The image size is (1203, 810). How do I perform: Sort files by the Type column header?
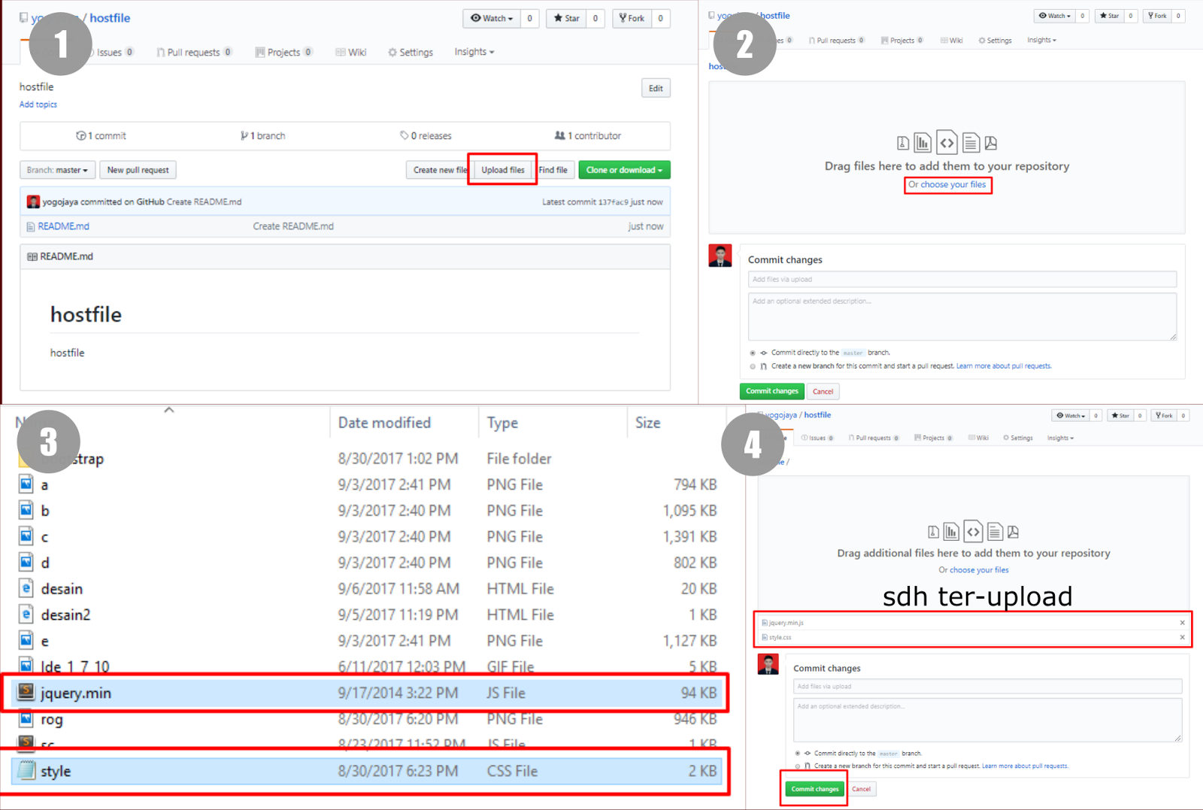click(502, 423)
